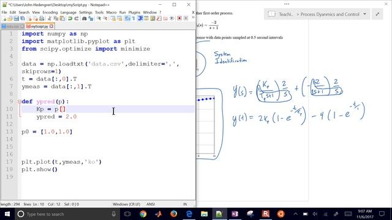
Task: Switch to the data.csv tab
Action: pyautogui.click(x=13, y=26)
